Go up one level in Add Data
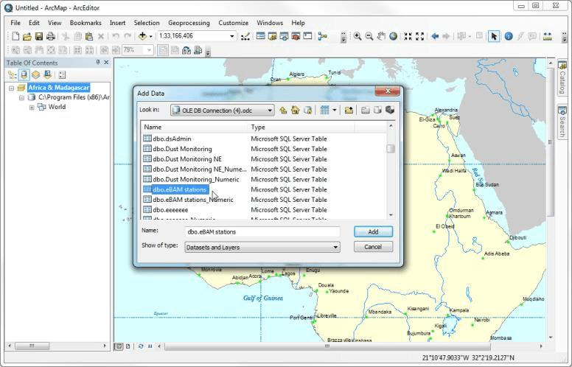 pyautogui.click(x=283, y=110)
